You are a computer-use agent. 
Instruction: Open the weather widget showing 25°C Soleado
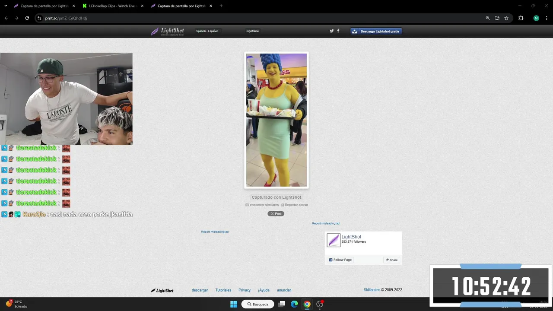click(x=17, y=304)
